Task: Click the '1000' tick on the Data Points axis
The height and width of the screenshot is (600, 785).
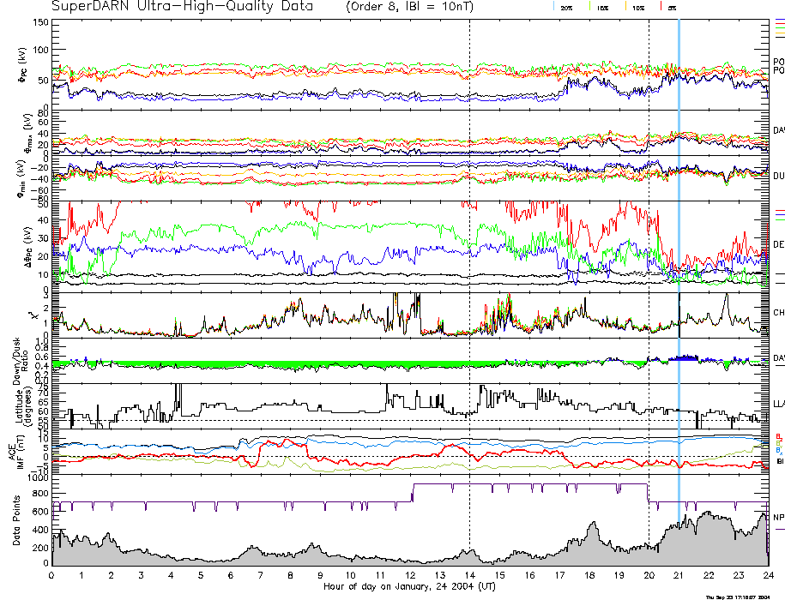Action: point(39,477)
